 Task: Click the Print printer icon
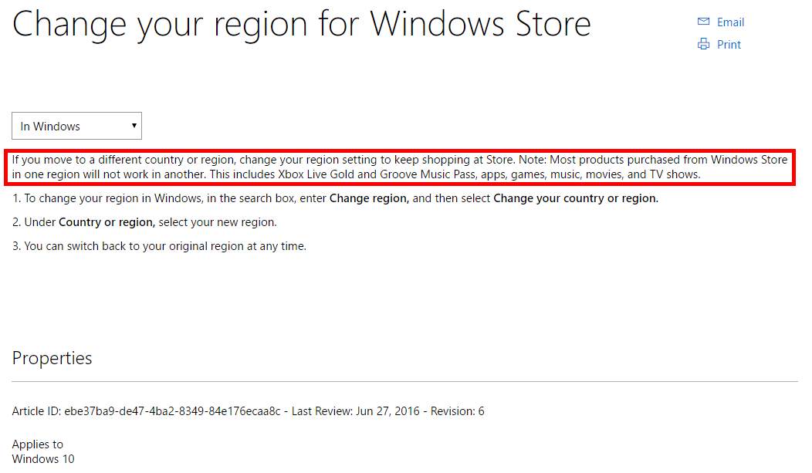click(703, 44)
